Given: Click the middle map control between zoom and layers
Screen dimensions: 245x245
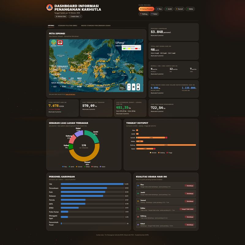Looking at the screenshot, I should pyautogui.click(x=134, y=87).
